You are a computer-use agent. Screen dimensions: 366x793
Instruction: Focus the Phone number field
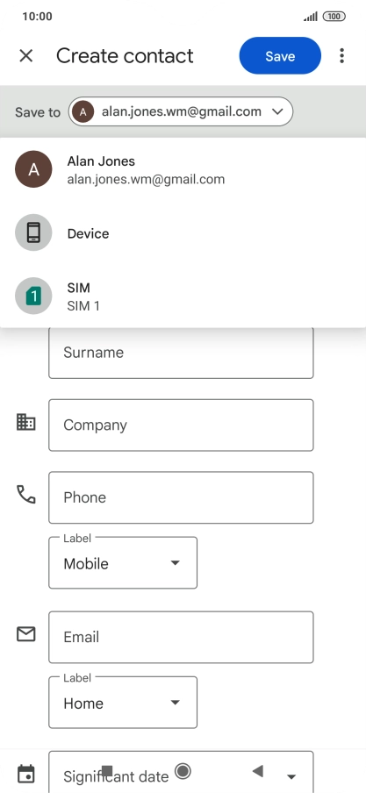(181, 497)
